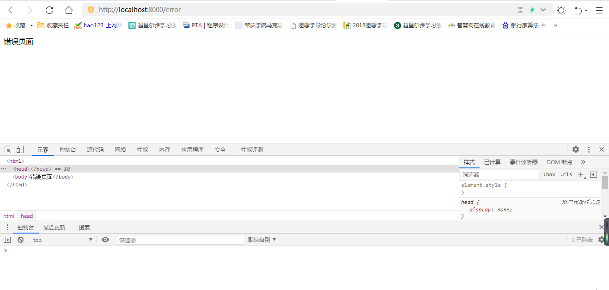
Task: Clear console with the ban icon
Action: point(20,240)
